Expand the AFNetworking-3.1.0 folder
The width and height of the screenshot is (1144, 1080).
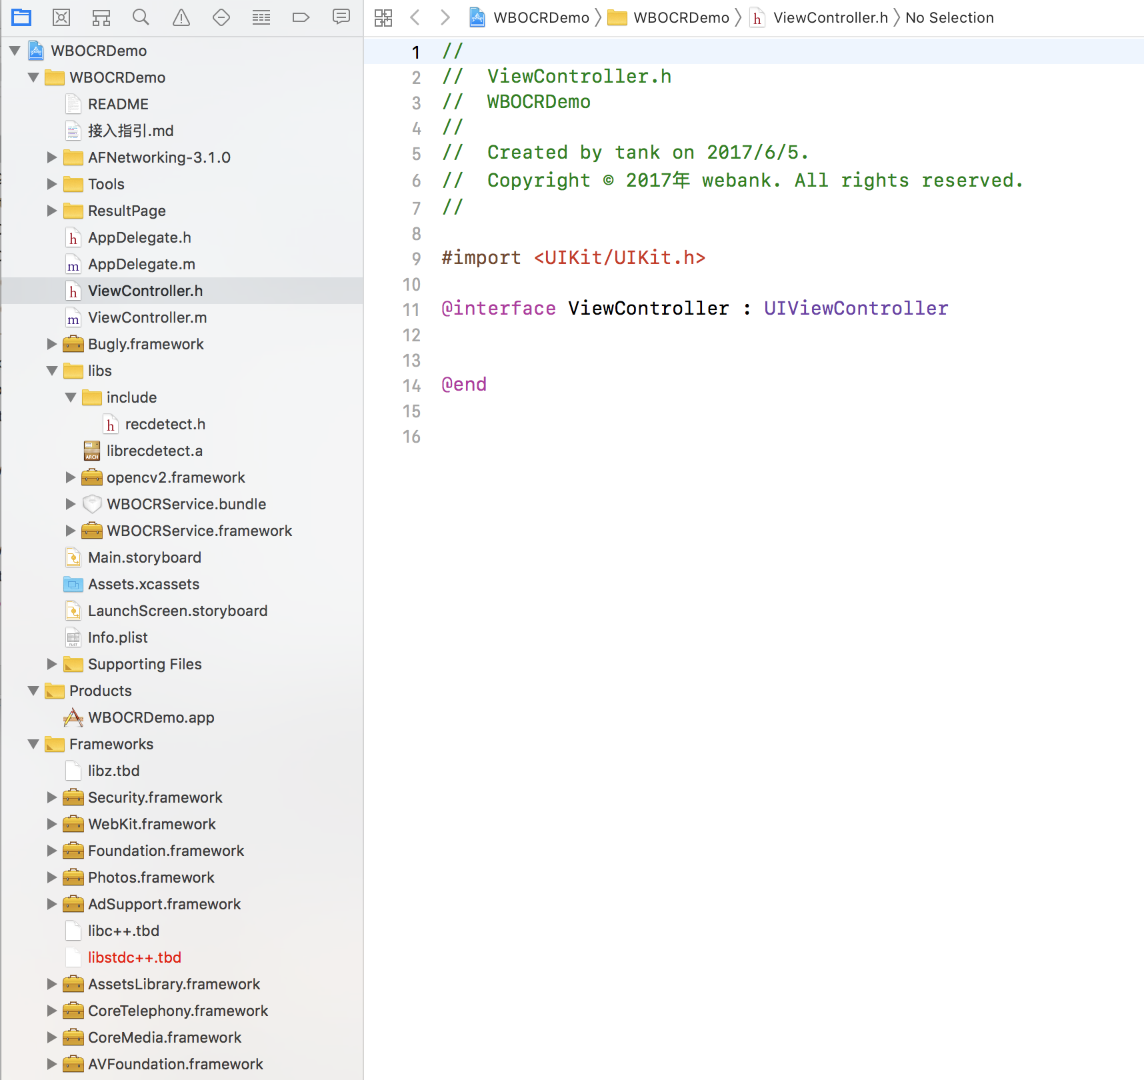click(52, 157)
